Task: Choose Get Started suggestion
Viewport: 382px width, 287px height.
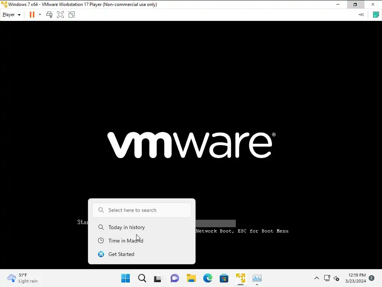Action: click(142, 254)
